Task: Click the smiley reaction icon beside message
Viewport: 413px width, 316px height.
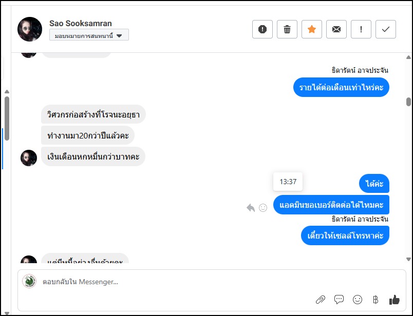Action: click(263, 208)
